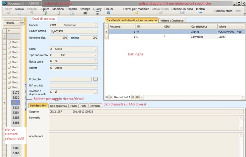Open the Query tool icon
The height and width of the screenshot is (157, 246).
(97, 13)
